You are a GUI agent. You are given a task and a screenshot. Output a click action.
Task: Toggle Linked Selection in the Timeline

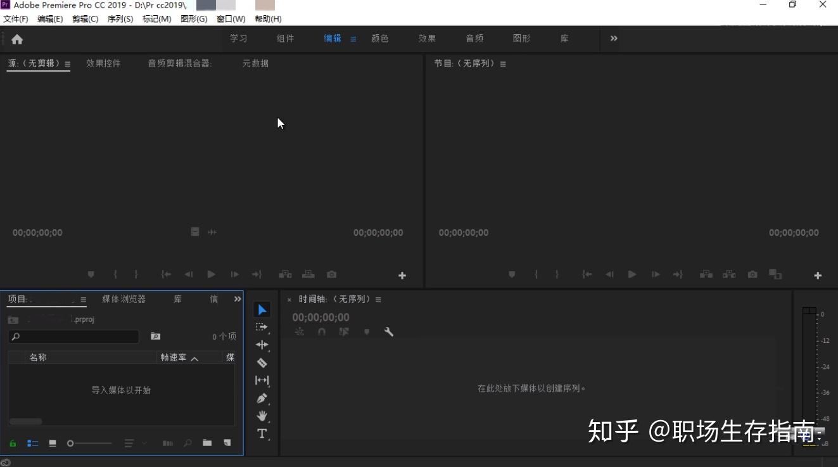click(344, 331)
